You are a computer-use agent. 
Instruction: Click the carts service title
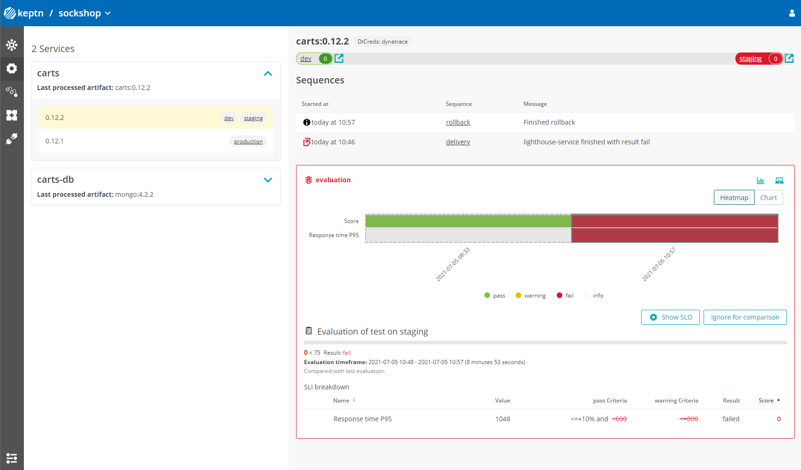pyautogui.click(x=48, y=73)
